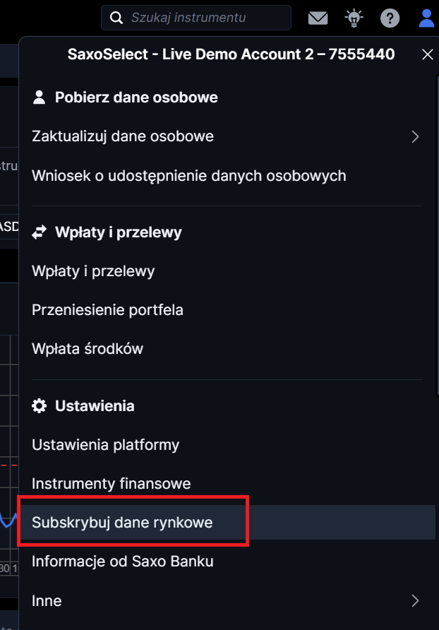Click the blue user profile icon
Screen dimensions: 439x630
pyautogui.click(x=426, y=18)
